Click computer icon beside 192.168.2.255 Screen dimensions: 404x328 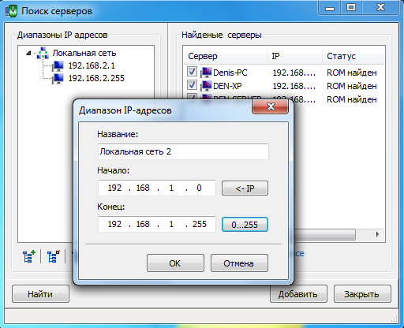(x=58, y=79)
